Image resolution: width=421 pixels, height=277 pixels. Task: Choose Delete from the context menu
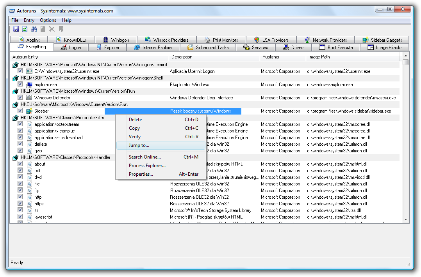[161, 120]
